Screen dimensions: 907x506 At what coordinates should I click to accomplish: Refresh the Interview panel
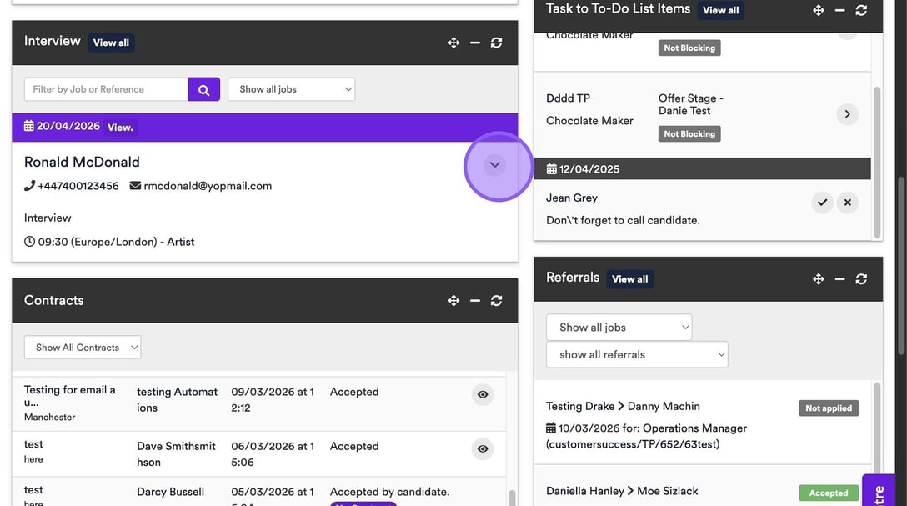tap(496, 43)
